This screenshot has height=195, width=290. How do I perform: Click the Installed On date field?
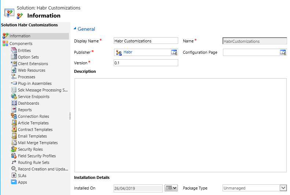(138, 188)
